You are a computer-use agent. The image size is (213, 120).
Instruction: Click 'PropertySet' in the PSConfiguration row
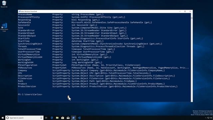pos(59,65)
